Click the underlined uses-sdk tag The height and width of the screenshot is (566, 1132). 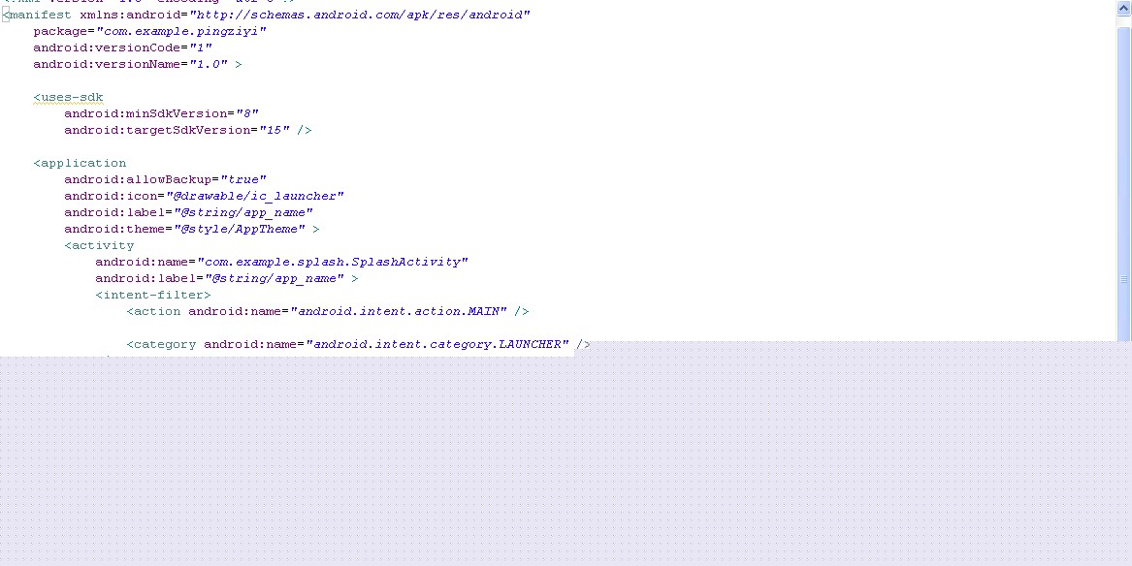coord(69,97)
